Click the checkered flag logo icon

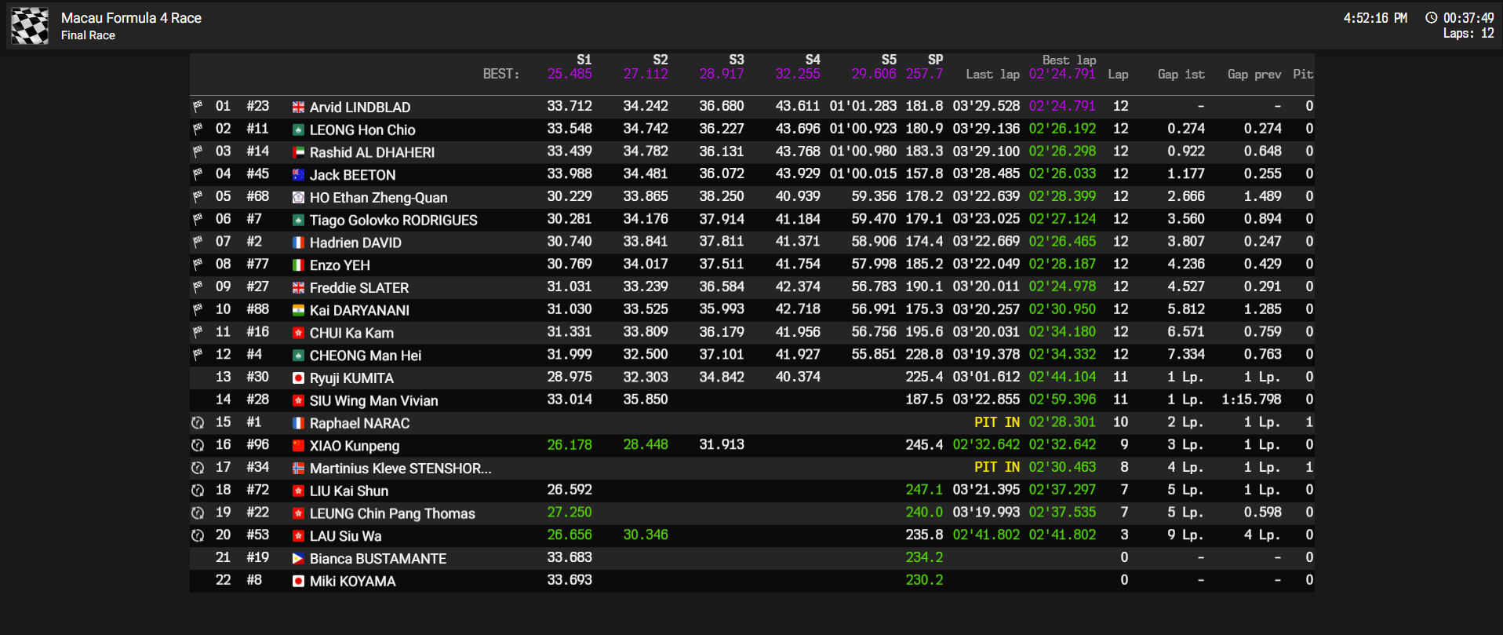(x=30, y=25)
